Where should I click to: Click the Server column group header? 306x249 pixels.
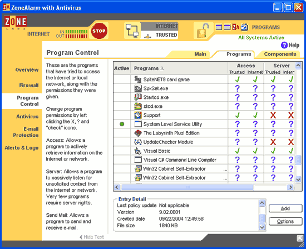pos(282,66)
